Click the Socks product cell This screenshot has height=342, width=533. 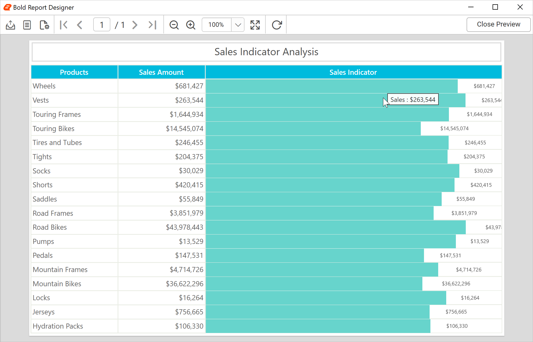pyautogui.click(x=74, y=171)
